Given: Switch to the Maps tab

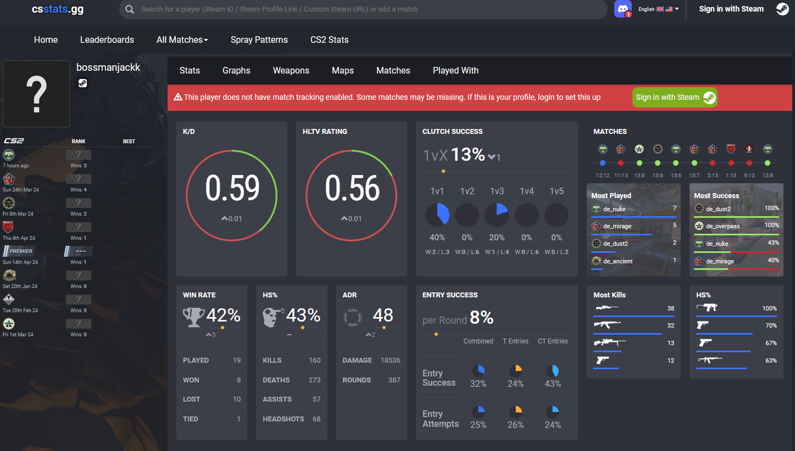Looking at the screenshot, I should tap(343, 70).
